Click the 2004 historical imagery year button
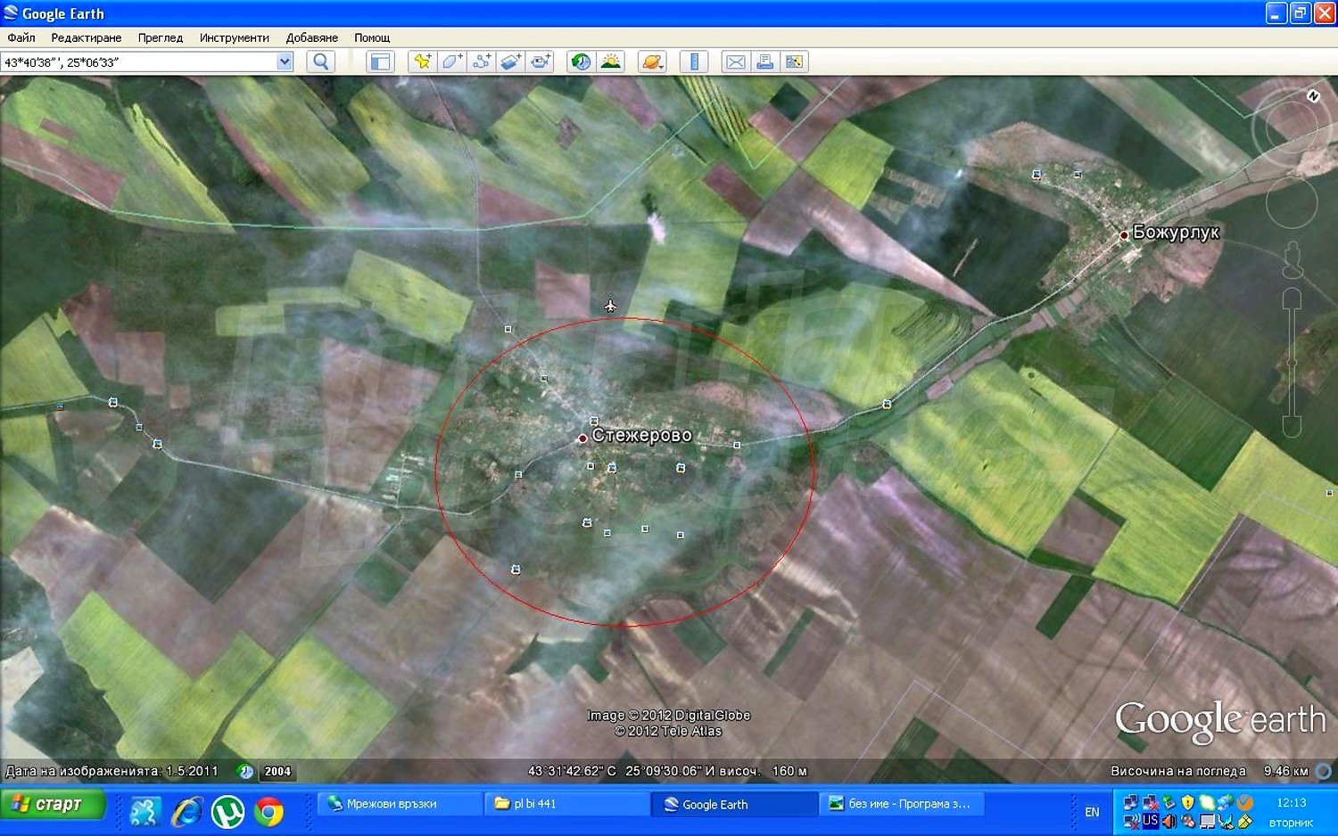The image size is (1338, 836). point(277,772)
